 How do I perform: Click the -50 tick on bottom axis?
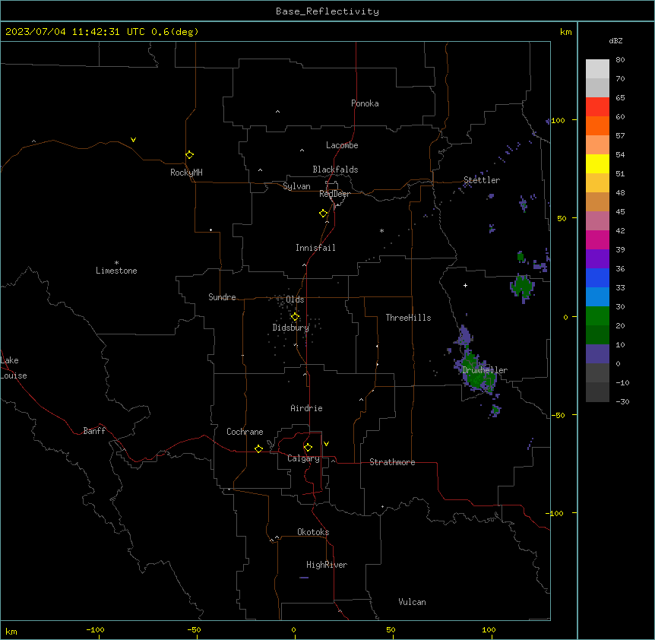(194, 629)
